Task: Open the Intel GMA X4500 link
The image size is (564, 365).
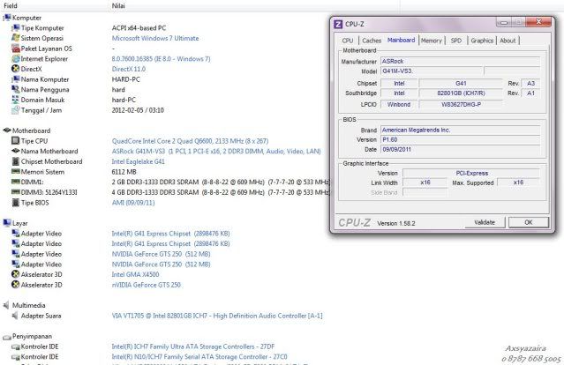Action: [136, 274]
